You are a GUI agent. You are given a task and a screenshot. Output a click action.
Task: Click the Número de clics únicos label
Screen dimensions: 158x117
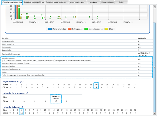12,69
